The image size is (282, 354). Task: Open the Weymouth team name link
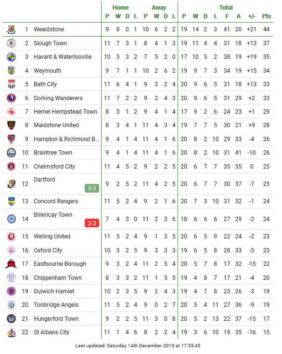(x=47, y=71)
